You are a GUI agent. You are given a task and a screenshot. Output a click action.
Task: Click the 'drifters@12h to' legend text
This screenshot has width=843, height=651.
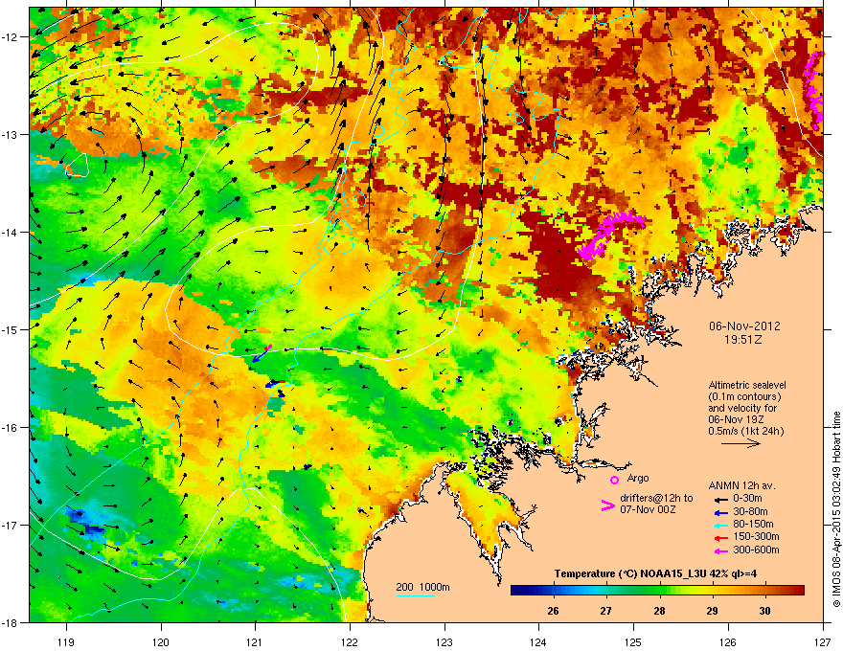click(656, 498)
